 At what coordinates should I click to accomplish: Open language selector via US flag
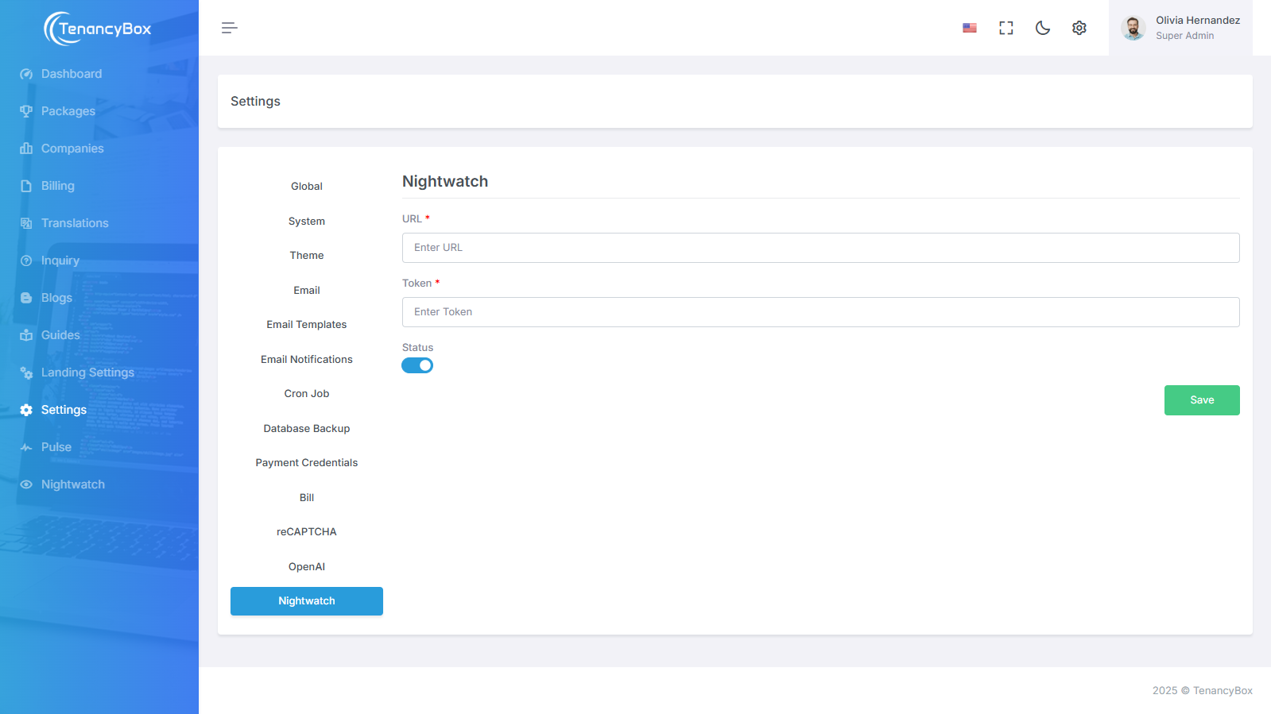click(x=970, y=28)
